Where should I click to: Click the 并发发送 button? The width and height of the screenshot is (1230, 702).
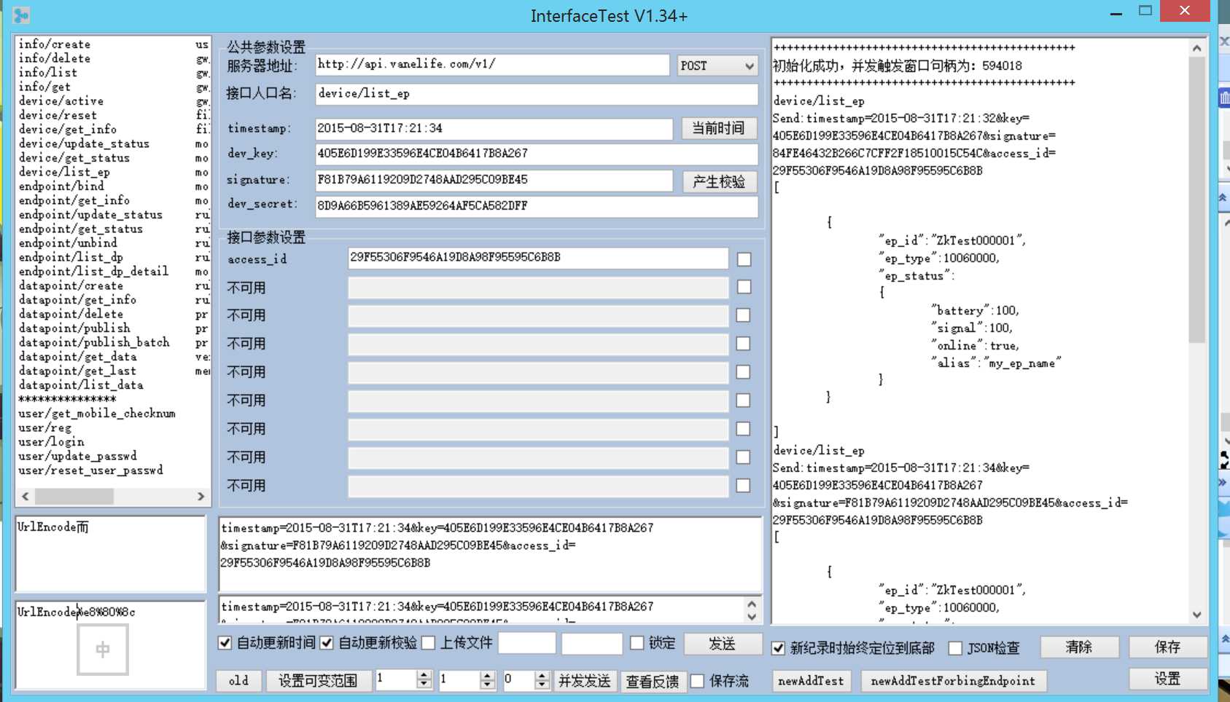pyautogui.click(x=584, y=680)
